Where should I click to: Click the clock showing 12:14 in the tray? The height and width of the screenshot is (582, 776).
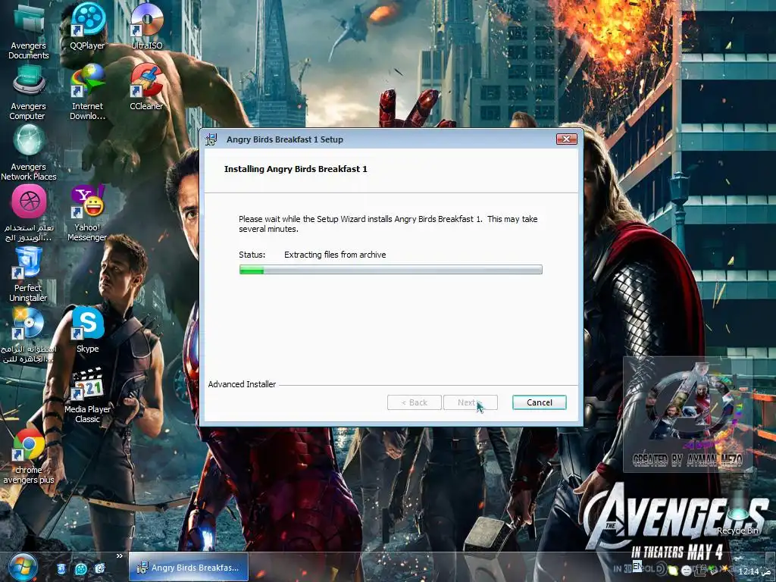pos(754,571)
